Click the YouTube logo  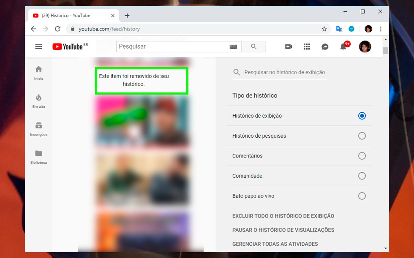tap(68, 47)
